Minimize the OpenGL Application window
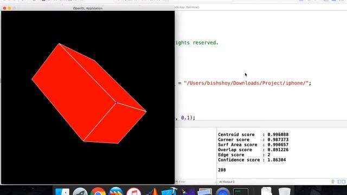347x195 pixels. [10, 8]
